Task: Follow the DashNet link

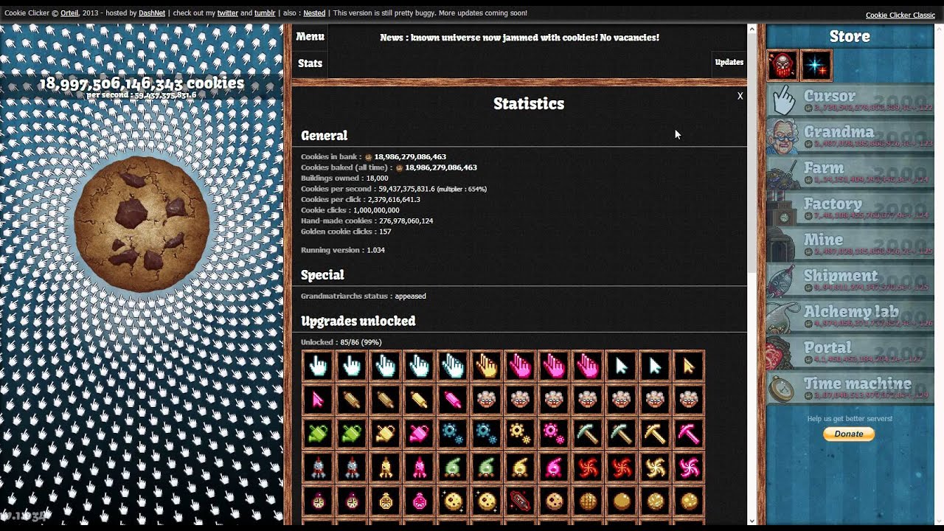Action: [152, 13]
